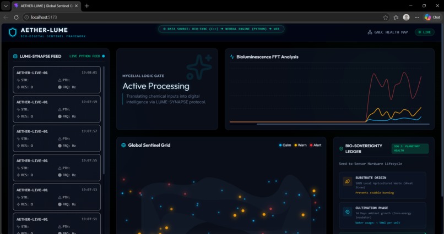Click the sparkle icon in Mycelial Logic Gate
The height and width of the screenshot is (234, 444).
point(199,67)
